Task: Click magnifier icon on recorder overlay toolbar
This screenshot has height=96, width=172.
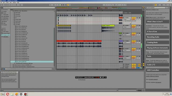Action: pos(80,77)
